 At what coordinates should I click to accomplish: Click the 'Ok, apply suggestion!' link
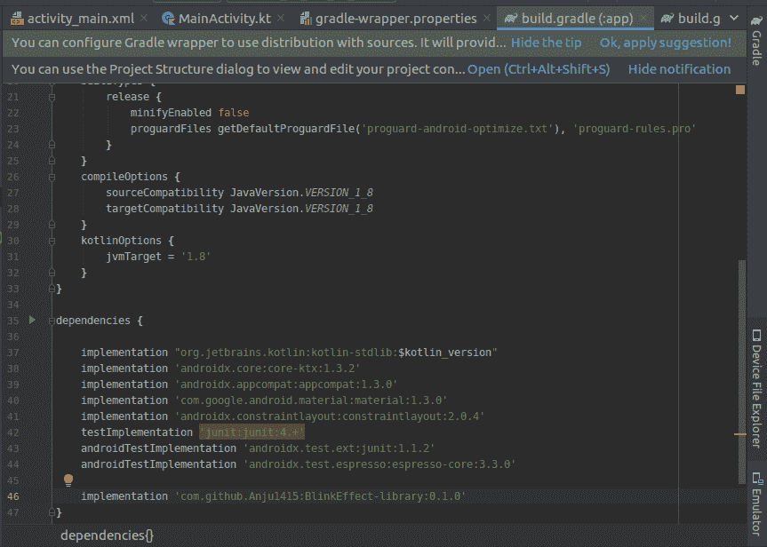(666, 42)
